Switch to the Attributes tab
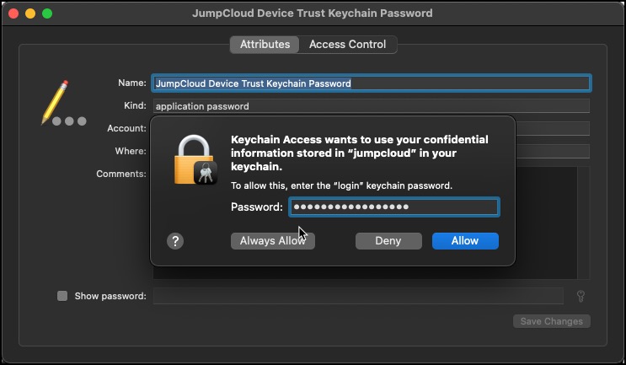626x365 pixels. coord(265,45)
